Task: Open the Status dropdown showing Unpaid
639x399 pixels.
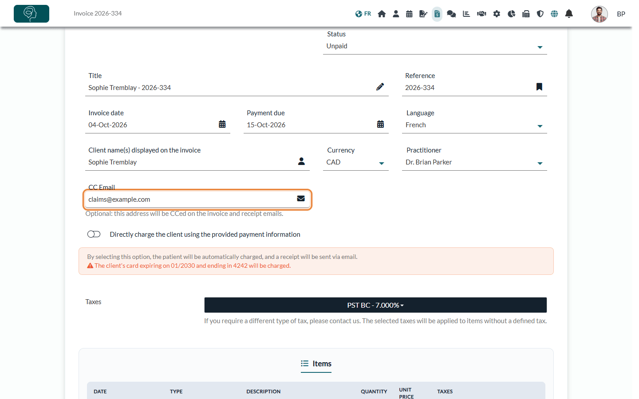Action: point(435,46)
